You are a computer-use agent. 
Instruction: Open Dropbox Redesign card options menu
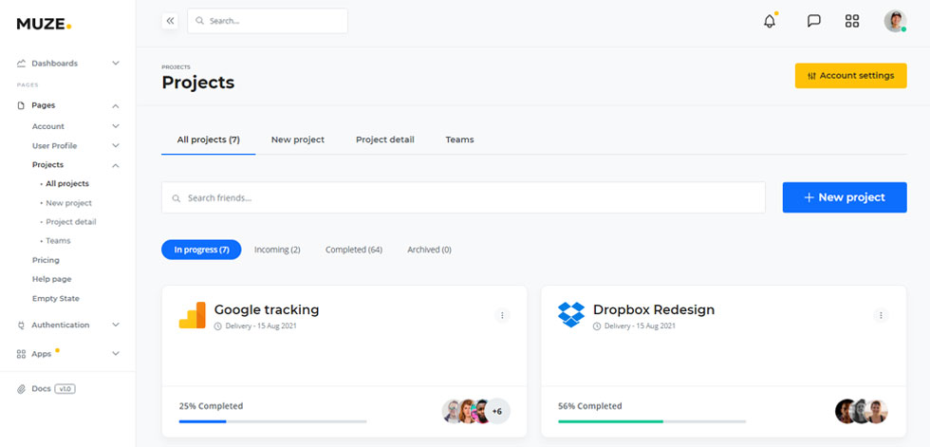coord(881,315)
